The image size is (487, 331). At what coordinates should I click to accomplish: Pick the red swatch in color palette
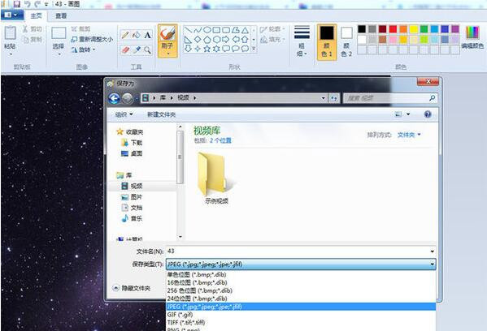[x=393, y=29]
